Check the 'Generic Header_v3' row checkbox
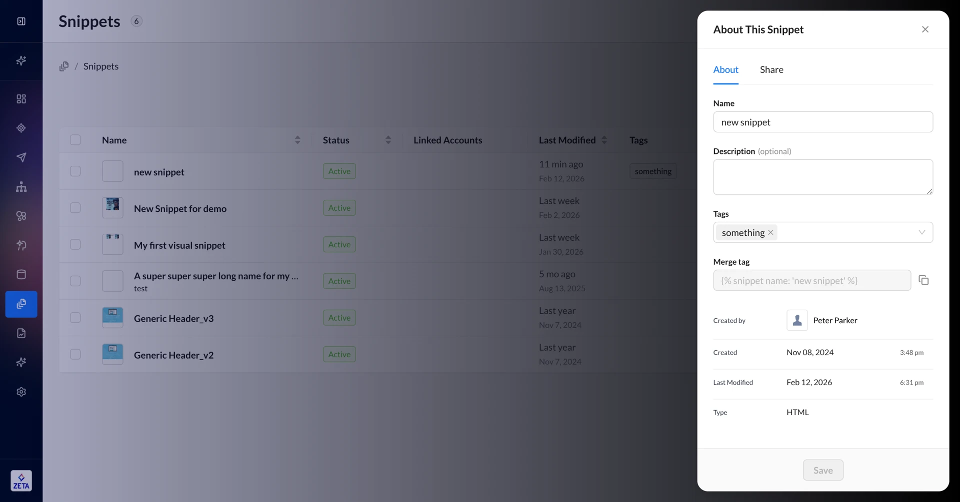The width and height of the screenshot is (960, 502). tap(75, 318)
